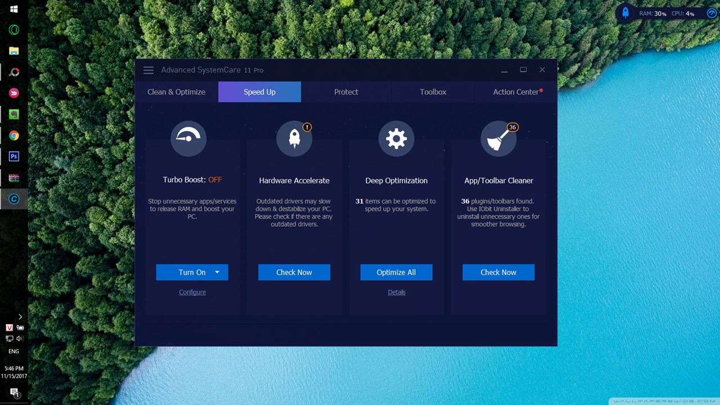Click the volume speaker tray icon
The image size is (720, 405).
[x=20, y=339]
